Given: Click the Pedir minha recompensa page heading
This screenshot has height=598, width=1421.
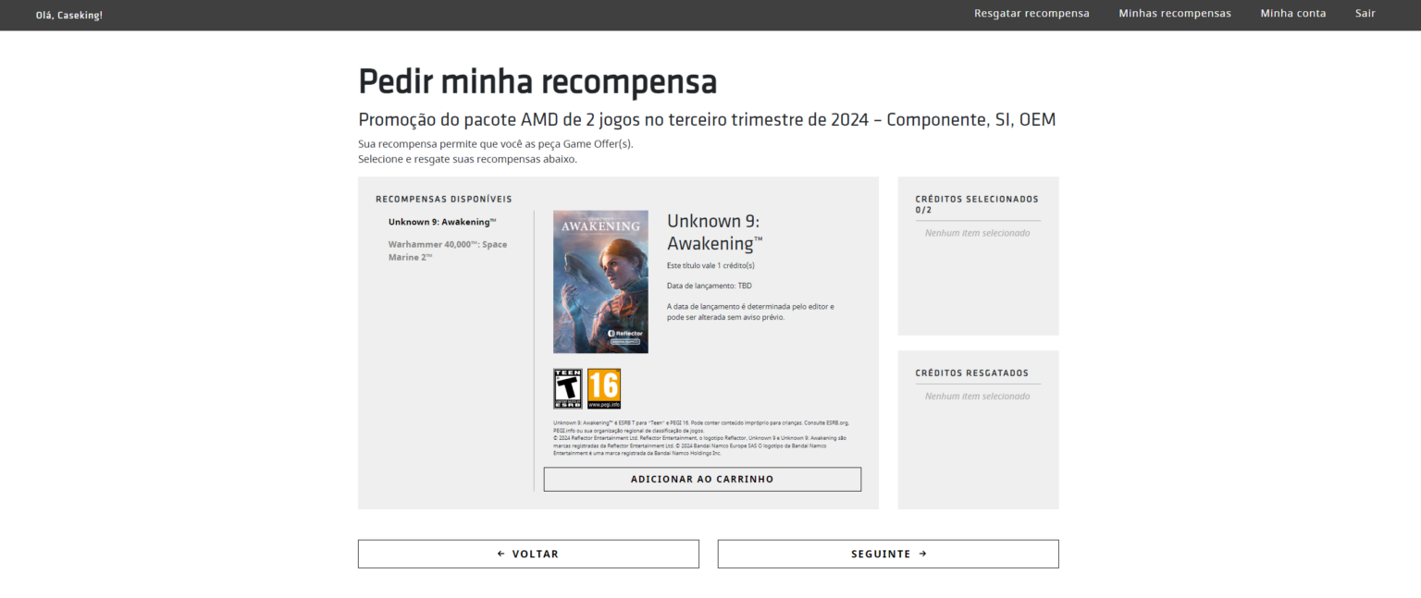Looking at the screenshot, I should tap(538, 82).
